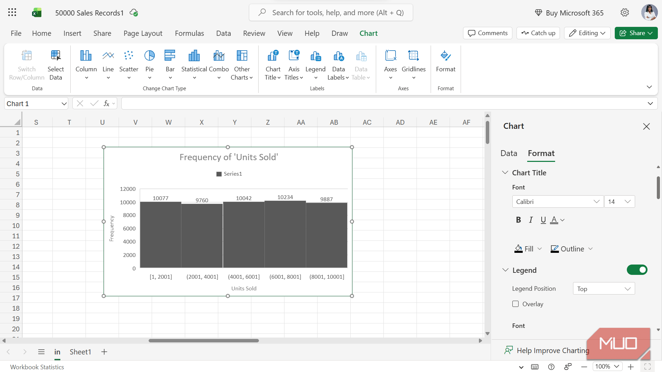
Task: Click in the search box
Action: (x=331, y=13)
